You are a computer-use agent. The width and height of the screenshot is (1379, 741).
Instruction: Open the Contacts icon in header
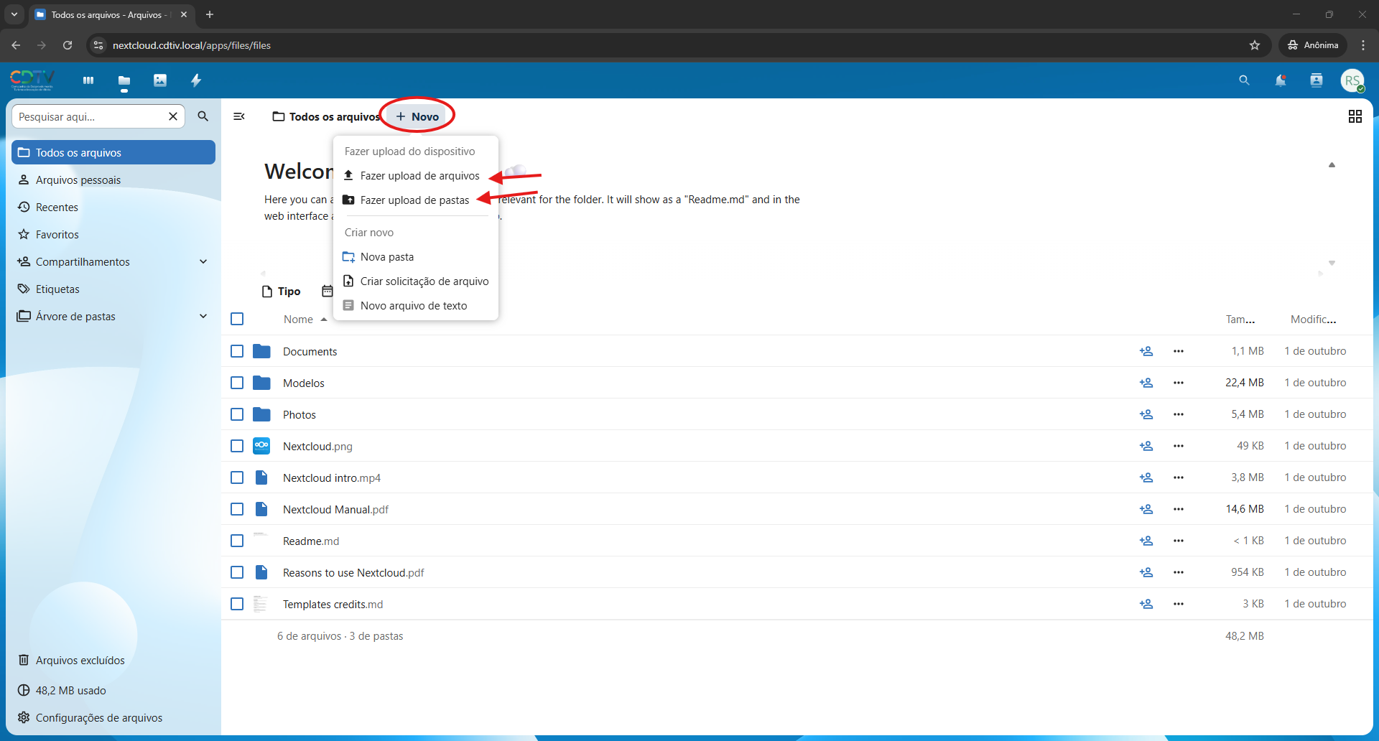point(1316,80)
